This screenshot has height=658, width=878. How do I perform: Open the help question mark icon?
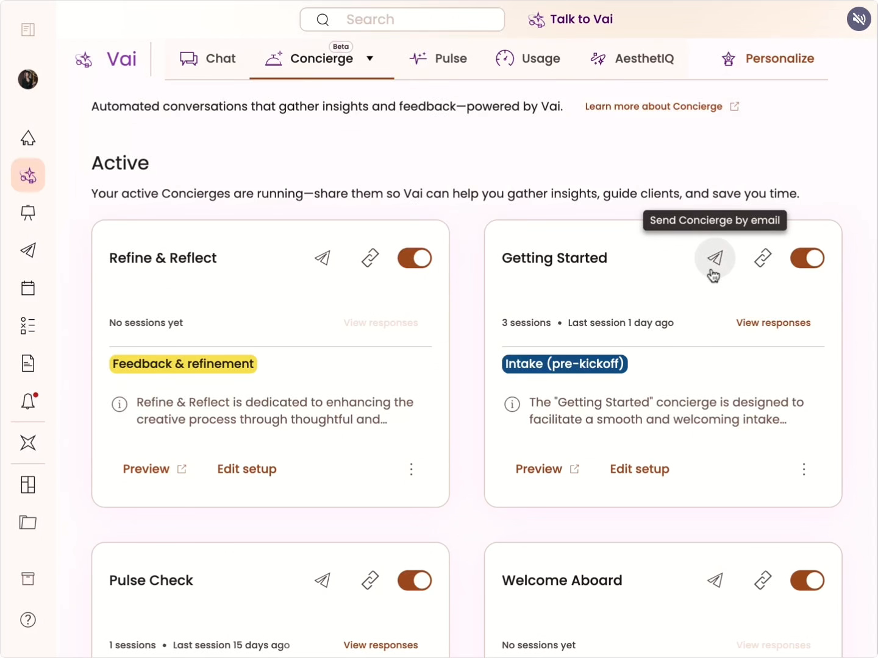(28, 620)
